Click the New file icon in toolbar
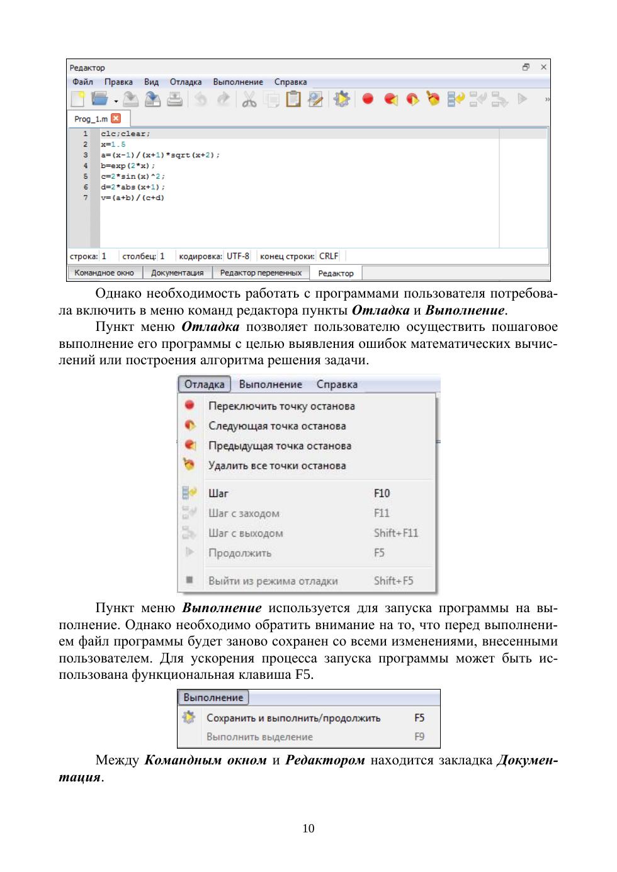The width and height of the screenshot is (617, 872). tap(77, 99)
